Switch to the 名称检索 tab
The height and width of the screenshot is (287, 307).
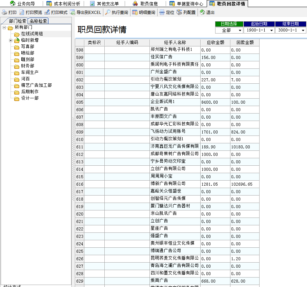(38, 21)
